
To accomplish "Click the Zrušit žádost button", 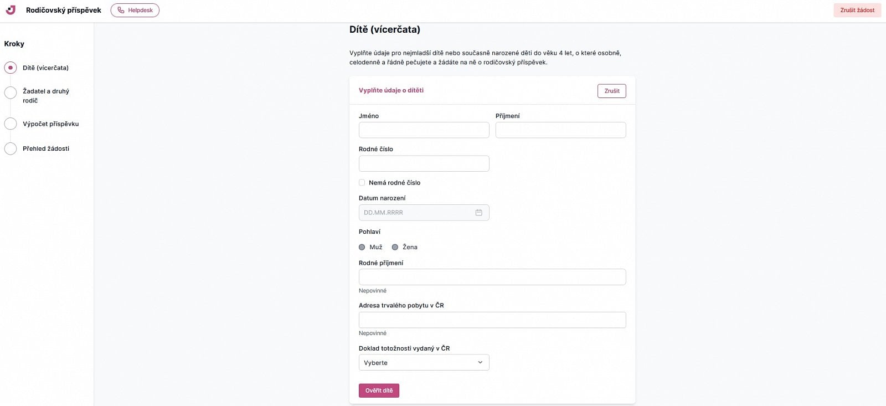I will point(857,10).
